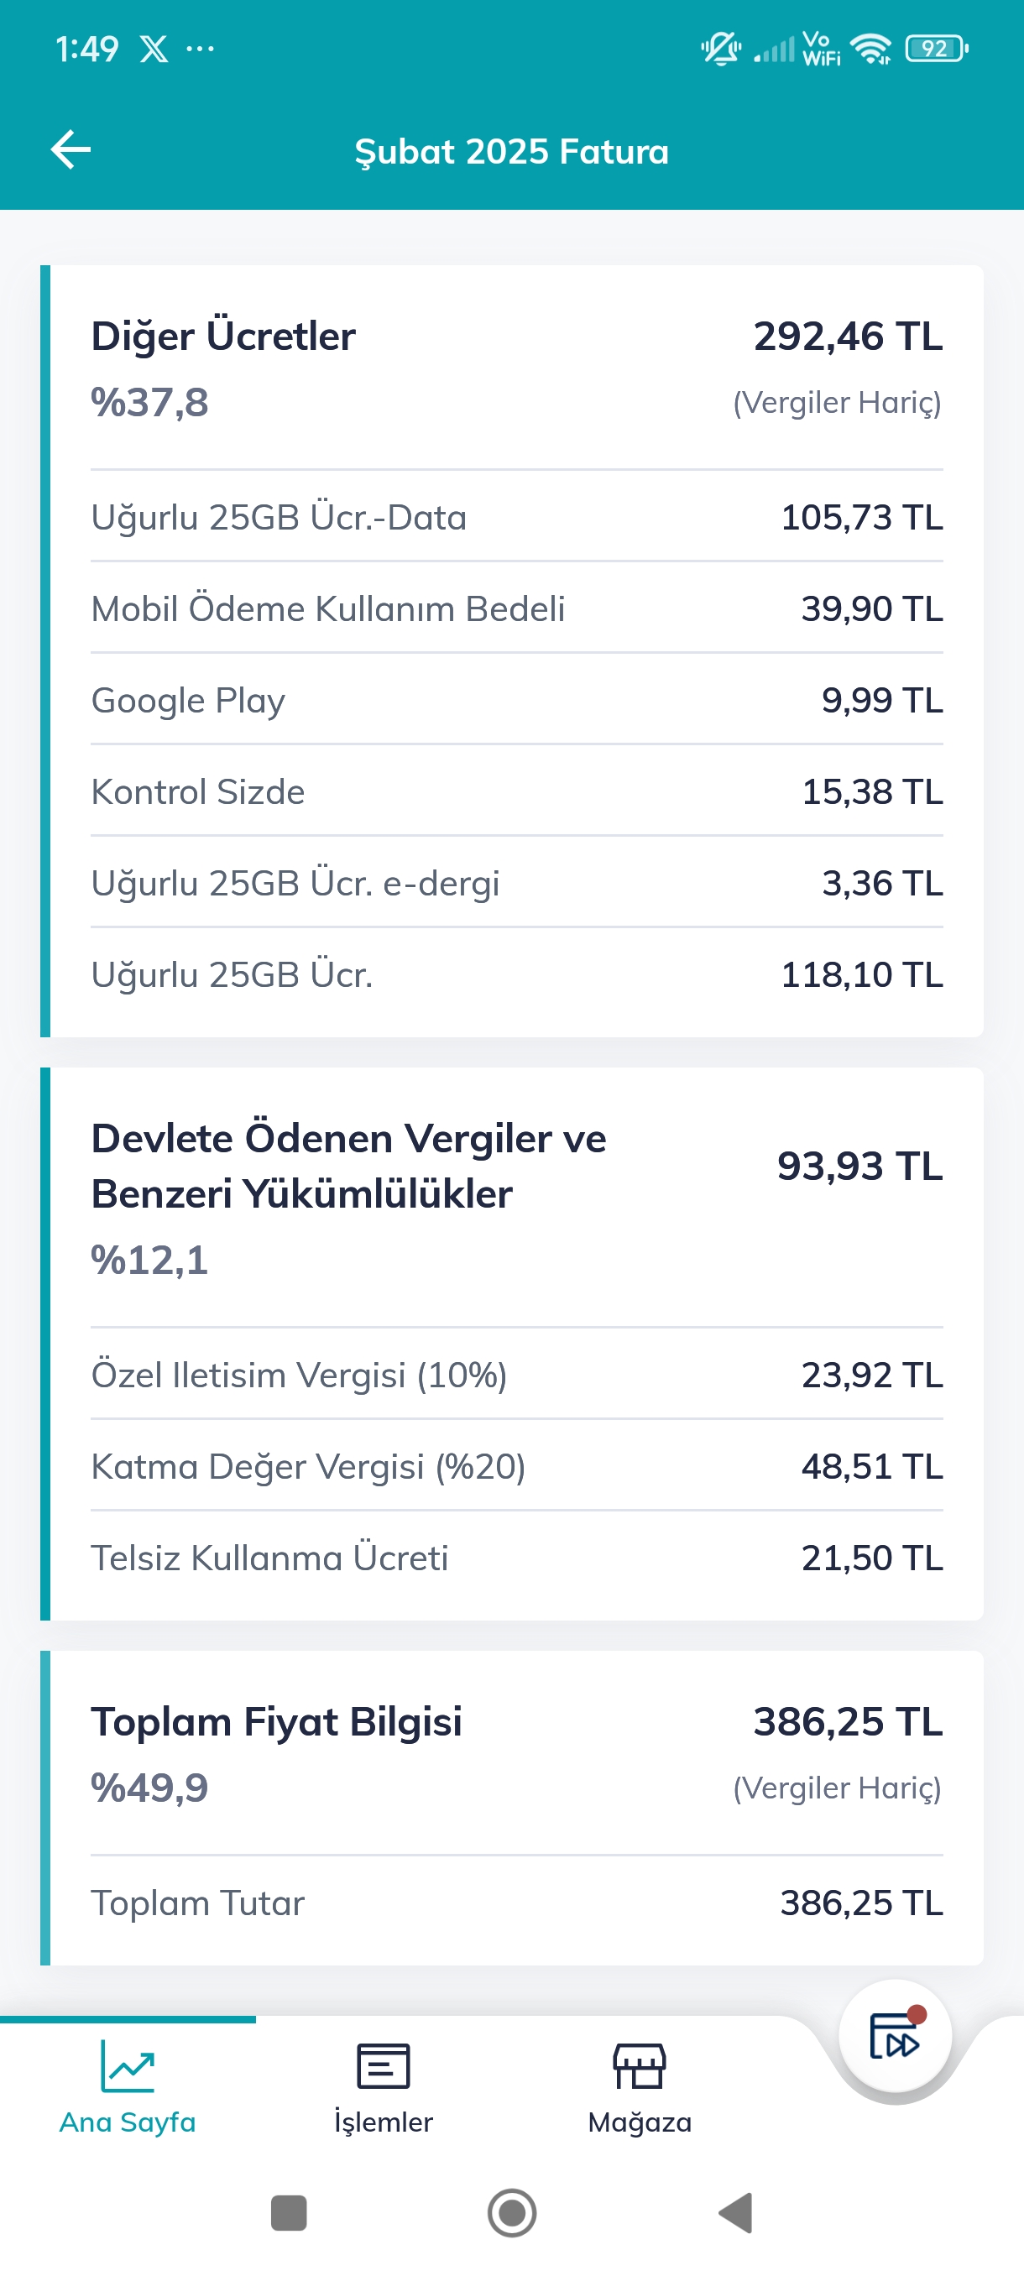Tap the Ana Sayfa chart icon
Screen dimensions: 1024x2276
(128, 2065)
